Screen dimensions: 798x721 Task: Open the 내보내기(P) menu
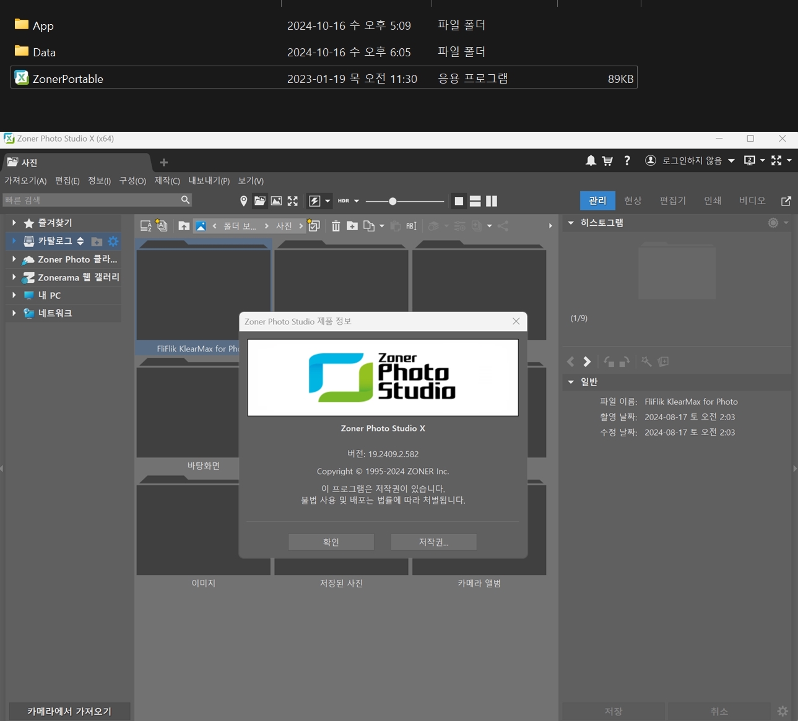point(209,181)
